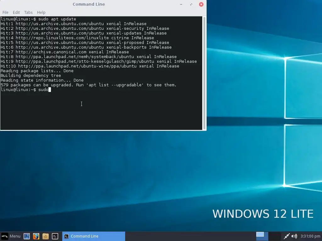Click the Hit:4 linuxliteos citrine line

coord(77,38)
